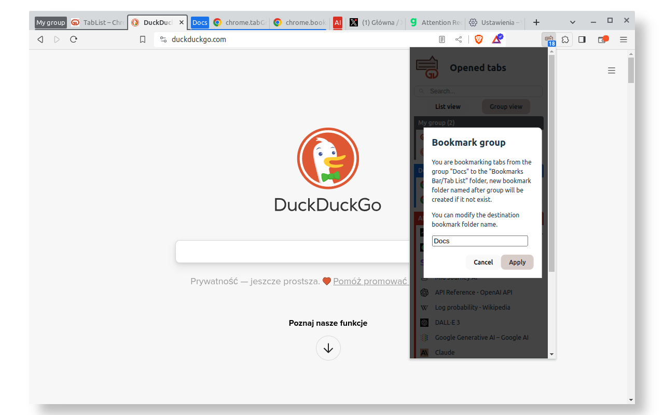Click the Pomóż promować link

[370, 281]
